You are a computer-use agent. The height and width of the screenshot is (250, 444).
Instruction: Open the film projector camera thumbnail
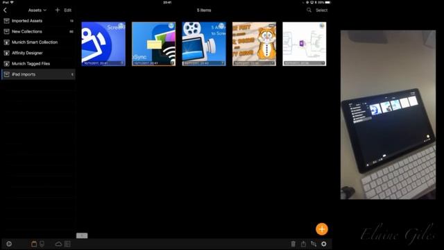pyautogui.click(x=204, y=44)
